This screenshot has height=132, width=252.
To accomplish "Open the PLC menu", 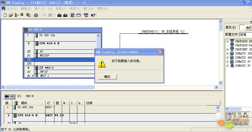I will [50, 9].
